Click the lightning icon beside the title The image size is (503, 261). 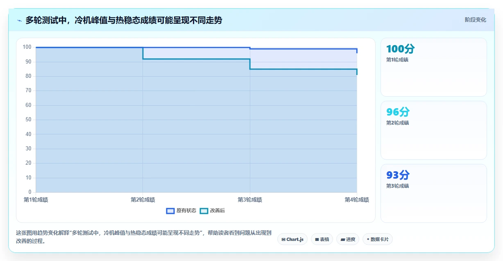19,20
